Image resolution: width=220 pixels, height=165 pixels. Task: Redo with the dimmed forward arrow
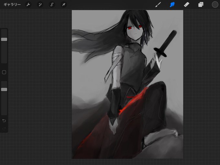point(4,129)
